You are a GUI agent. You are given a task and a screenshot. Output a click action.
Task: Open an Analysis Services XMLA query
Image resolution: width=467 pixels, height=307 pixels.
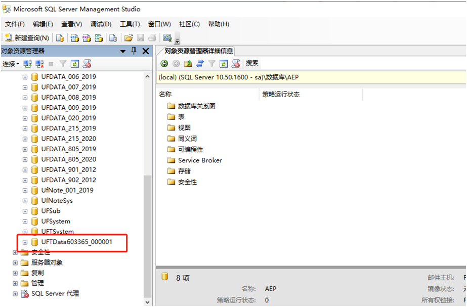[x=99, y=38]
